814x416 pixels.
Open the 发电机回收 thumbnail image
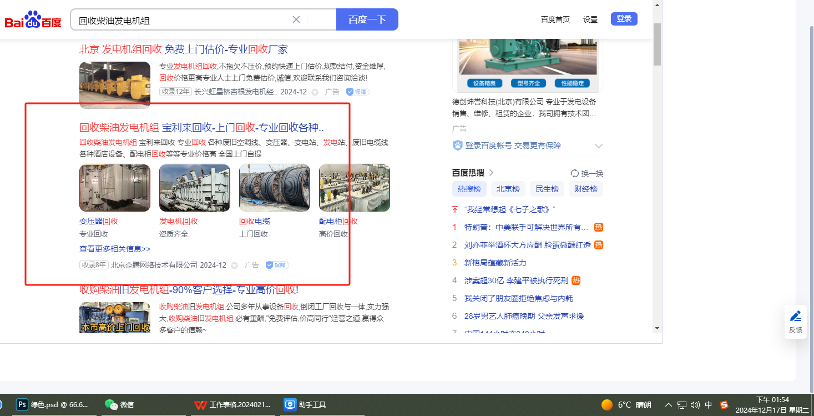195,188
